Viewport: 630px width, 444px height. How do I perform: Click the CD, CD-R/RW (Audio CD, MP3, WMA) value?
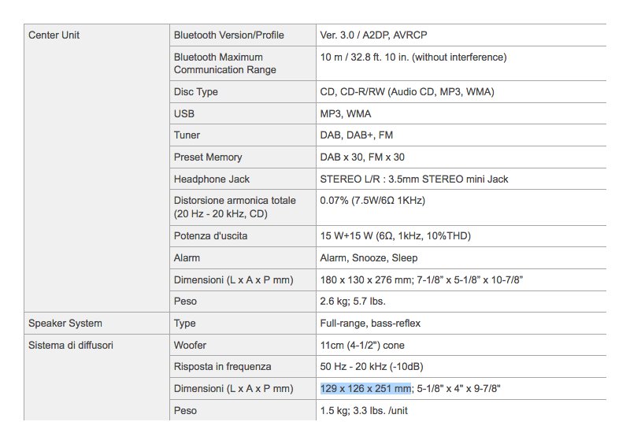[407, 92]
